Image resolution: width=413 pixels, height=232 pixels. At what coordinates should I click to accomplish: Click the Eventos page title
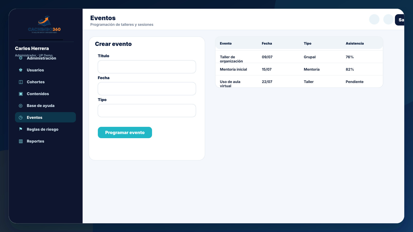[x=103, y=18]
